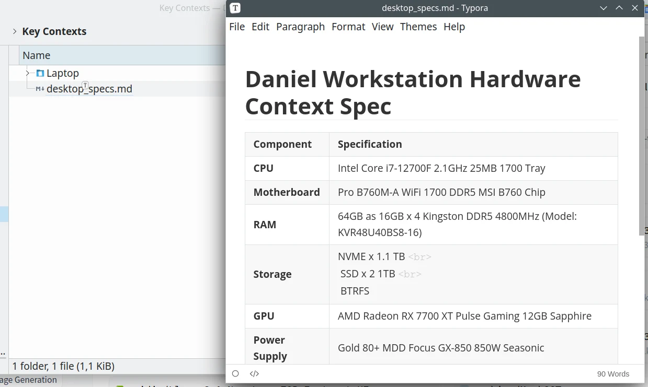Click the Typora vertical scrollbar thumb
The width and height of the screenshot is (648, 387).
click(642, 136)
